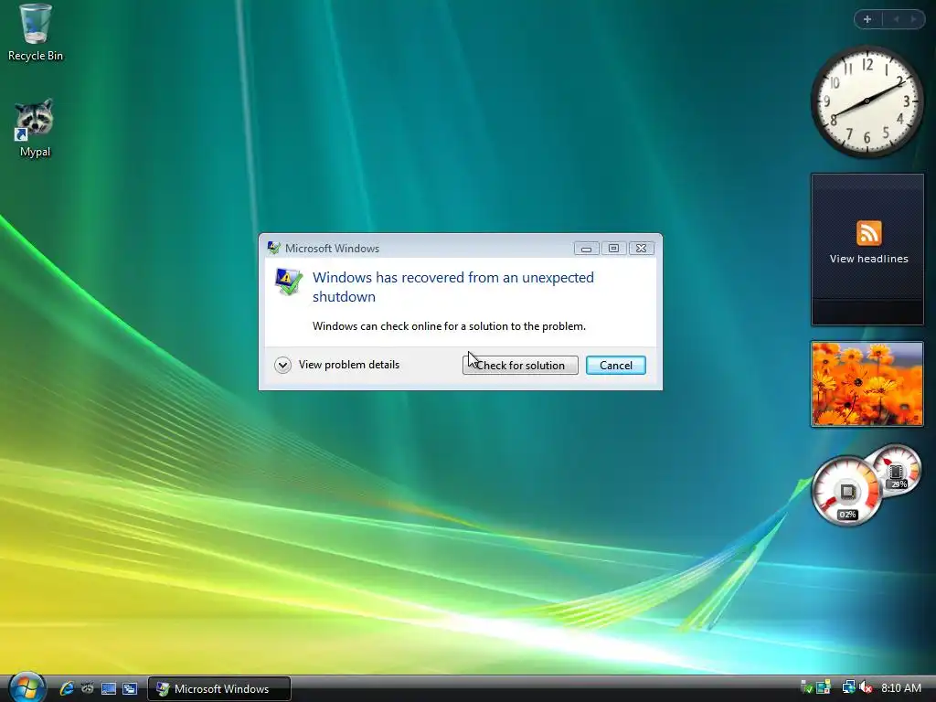This screenshot has width=936, height=702.
Task: Close the Microsoft Windows dialog
Action: 641,249
